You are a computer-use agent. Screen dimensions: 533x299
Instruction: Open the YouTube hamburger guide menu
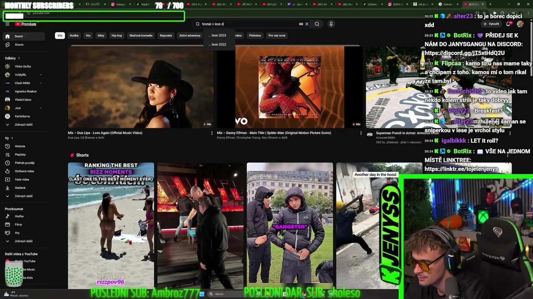pyautogui.click(x=7, y=24)
